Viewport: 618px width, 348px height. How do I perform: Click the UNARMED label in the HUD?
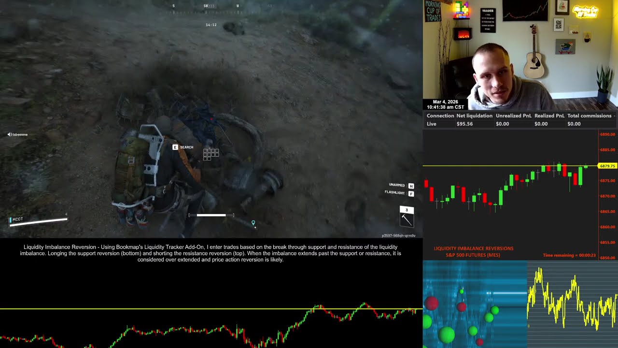coord(397,185)
